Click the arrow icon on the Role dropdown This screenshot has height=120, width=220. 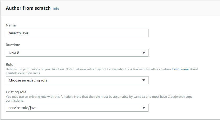coord(144,80)
